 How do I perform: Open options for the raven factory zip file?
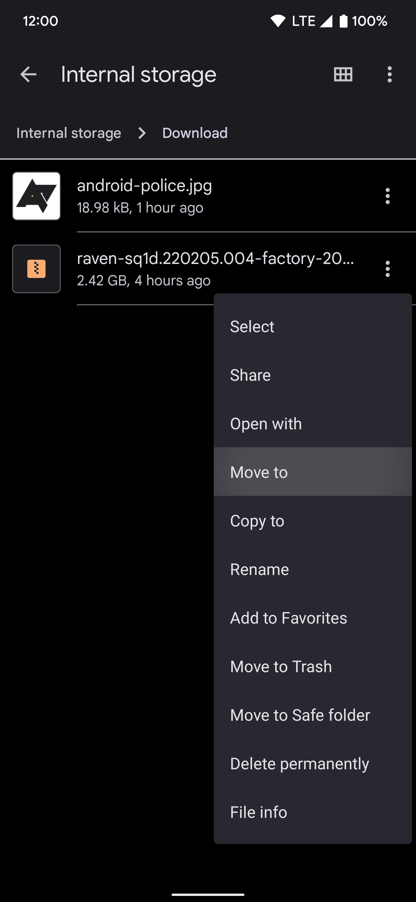tap(387, 269)
